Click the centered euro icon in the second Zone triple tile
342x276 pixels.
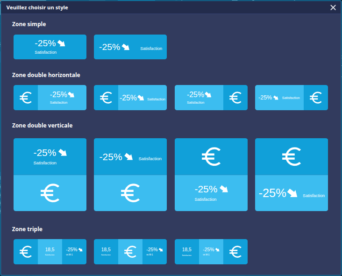coord(130,252)
